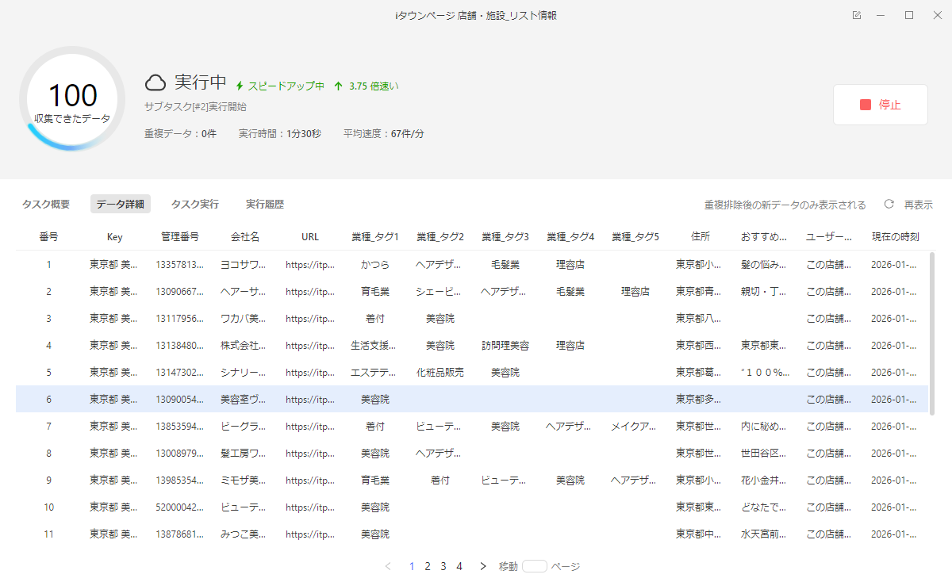This screenshot has height=582, width=952.
Task: Click the cloud icon next to 実行中
Action: (155, 82)
